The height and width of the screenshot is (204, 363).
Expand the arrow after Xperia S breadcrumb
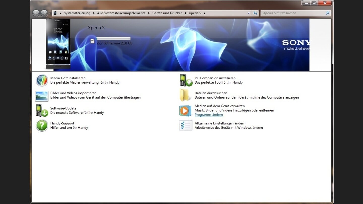click(x=204, y=13)
